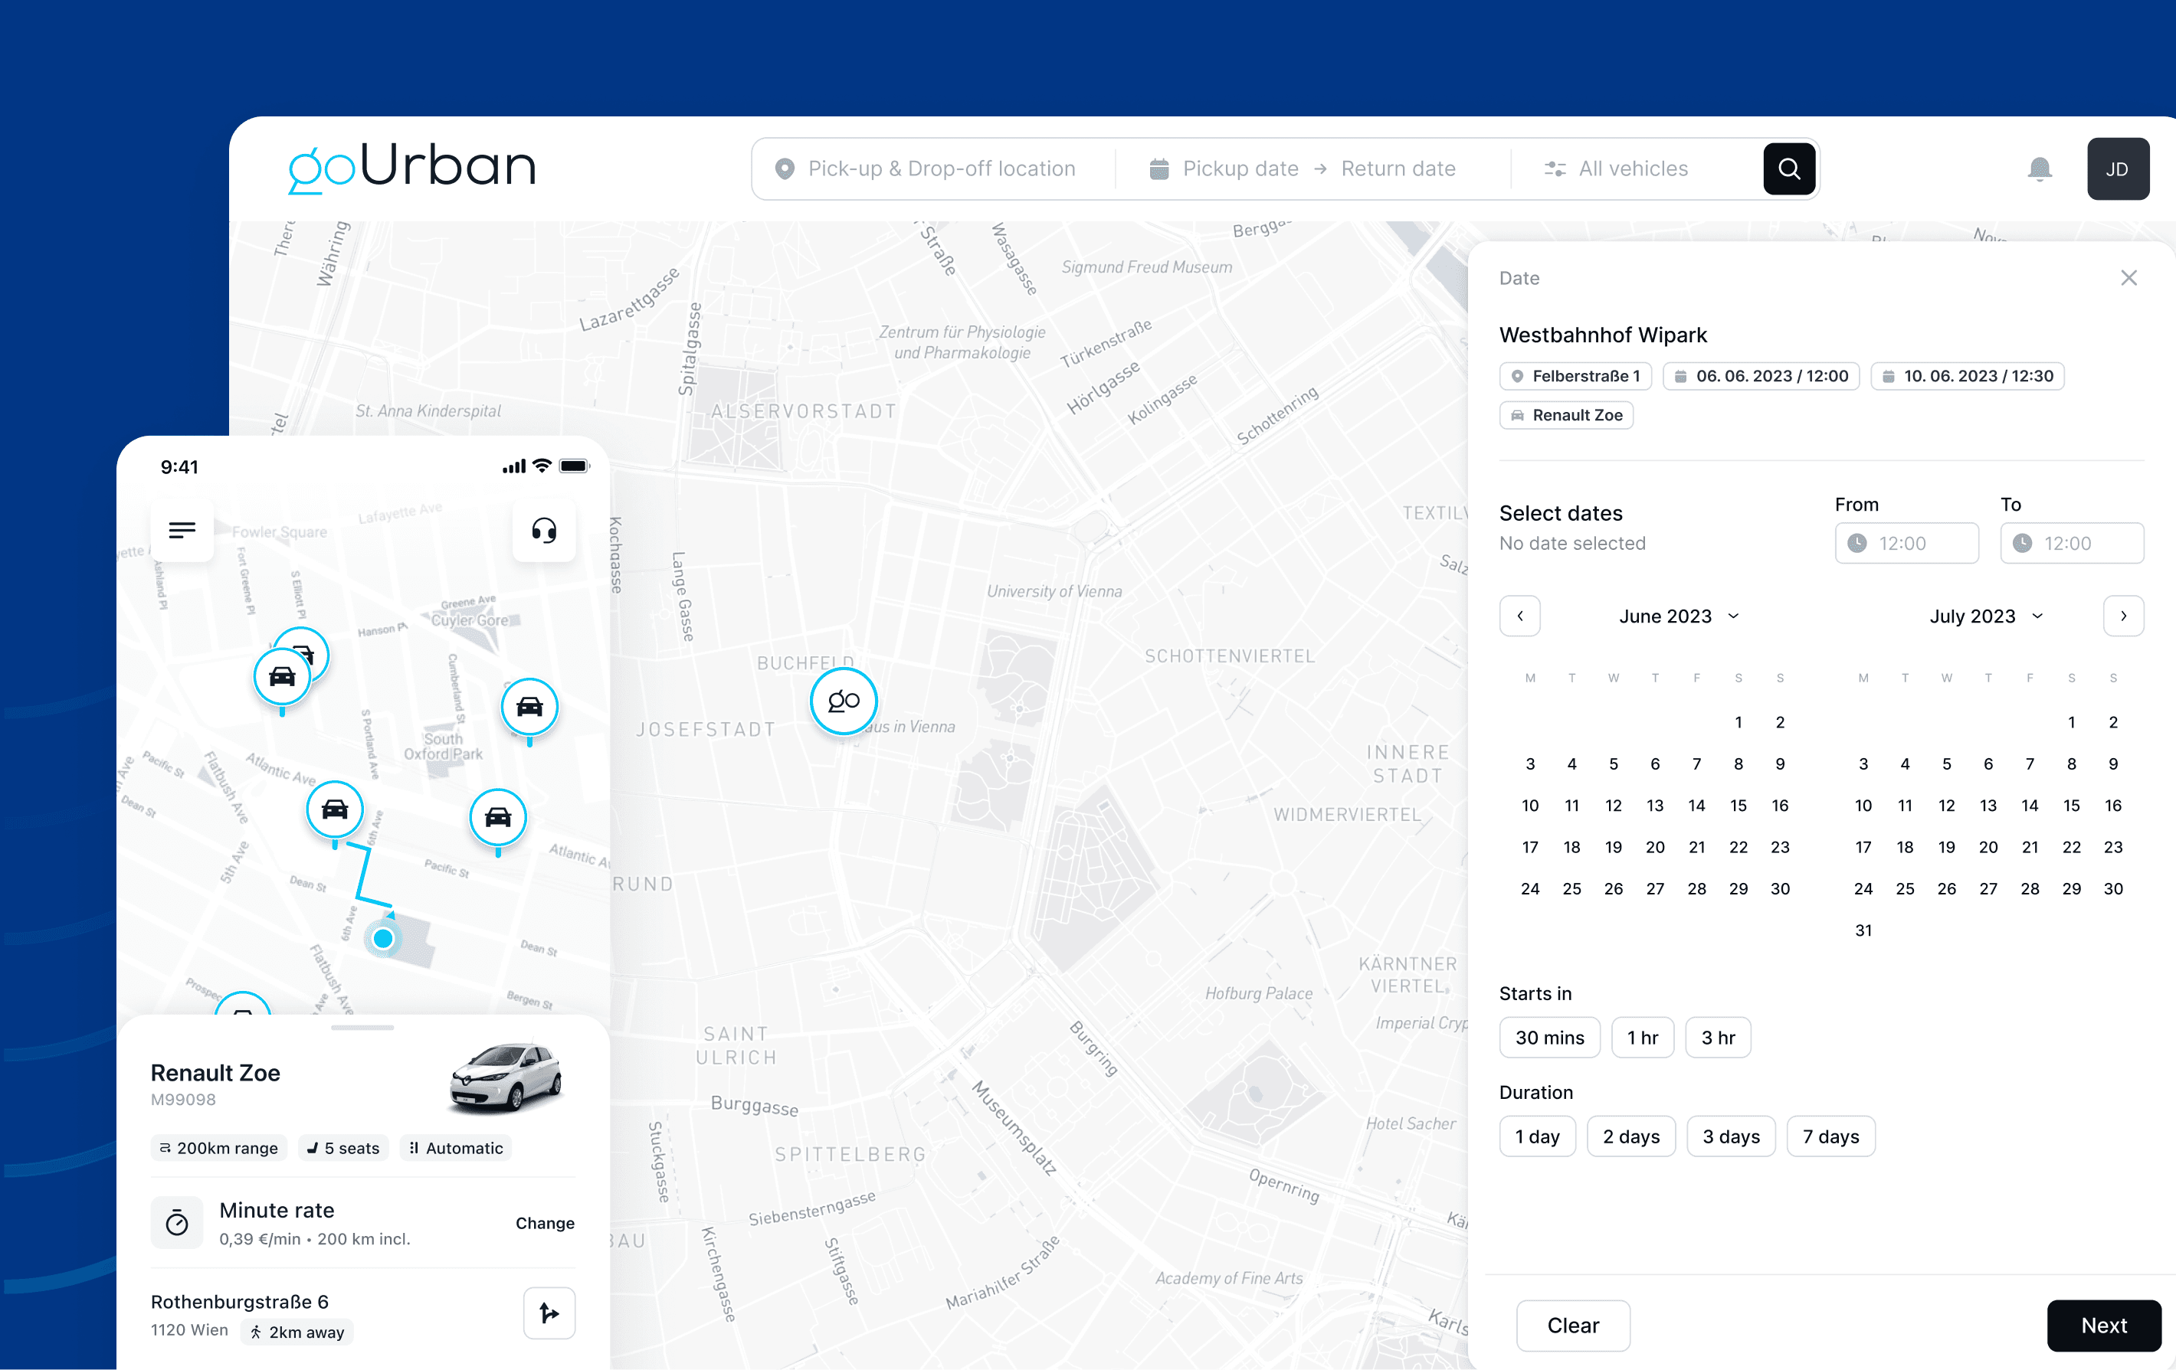This screenshot has width=2176, height=1370.
Task: Go to previous month with left chevron
Action: click(x=1520, y=616)
